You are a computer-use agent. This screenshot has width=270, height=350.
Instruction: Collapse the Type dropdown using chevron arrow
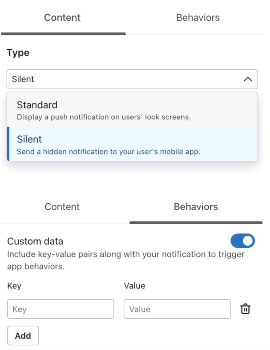[x=248, y=79]
